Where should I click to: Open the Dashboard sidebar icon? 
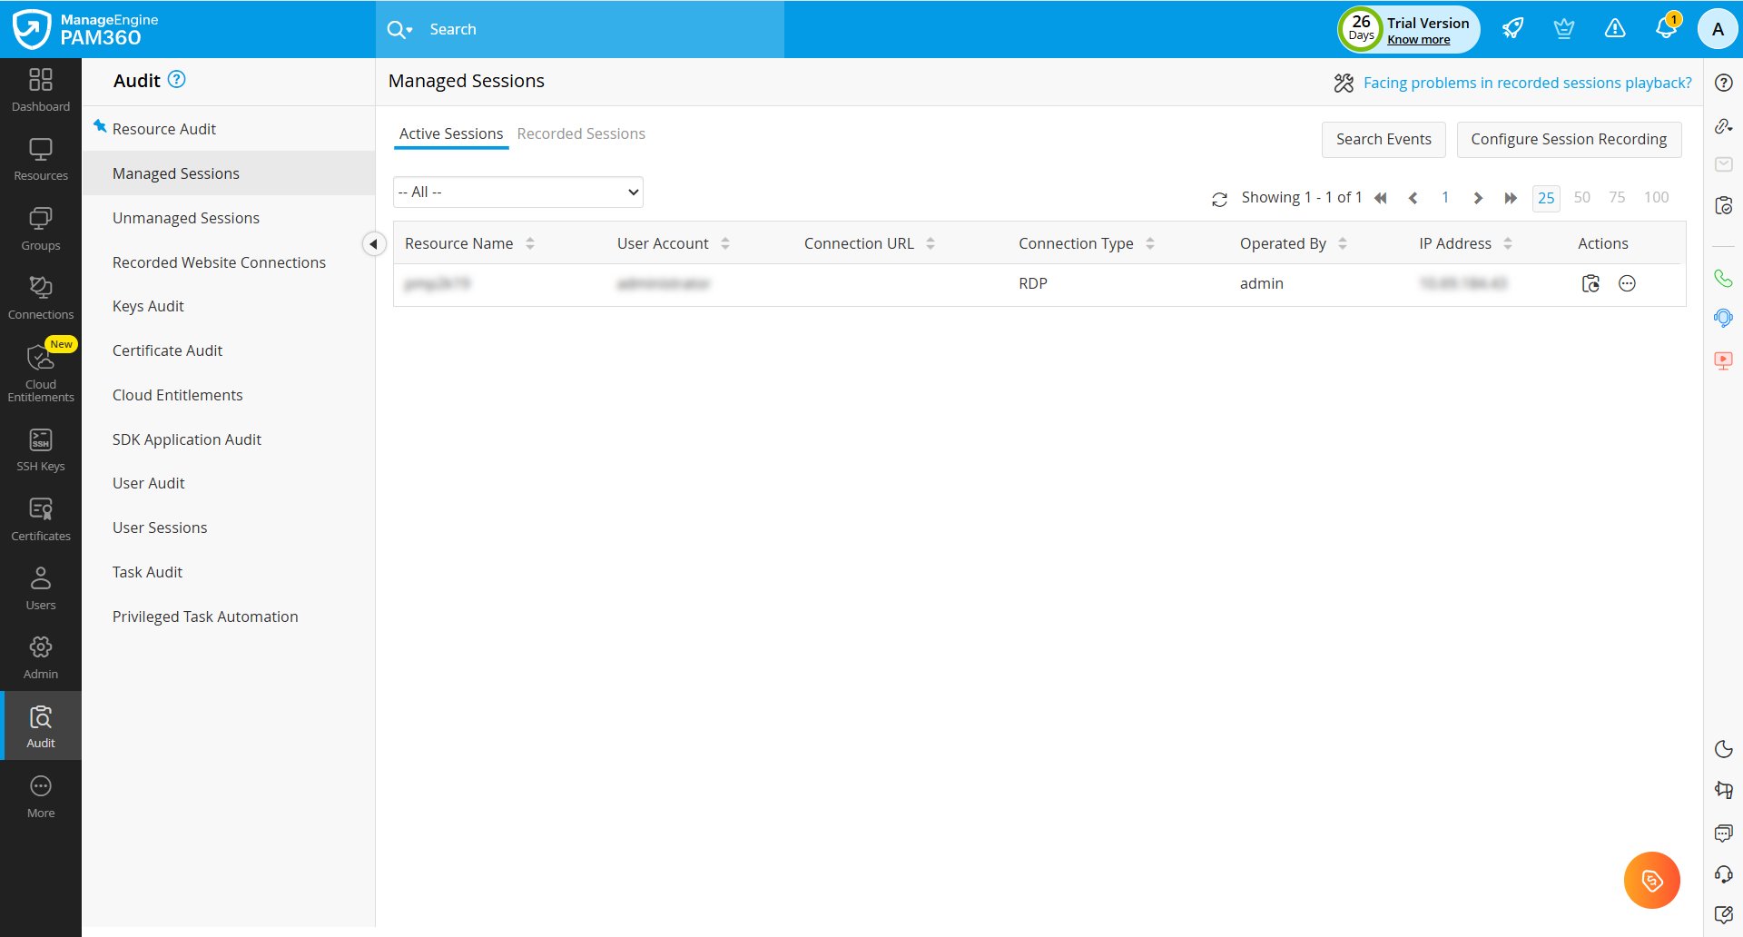[41, 91]
